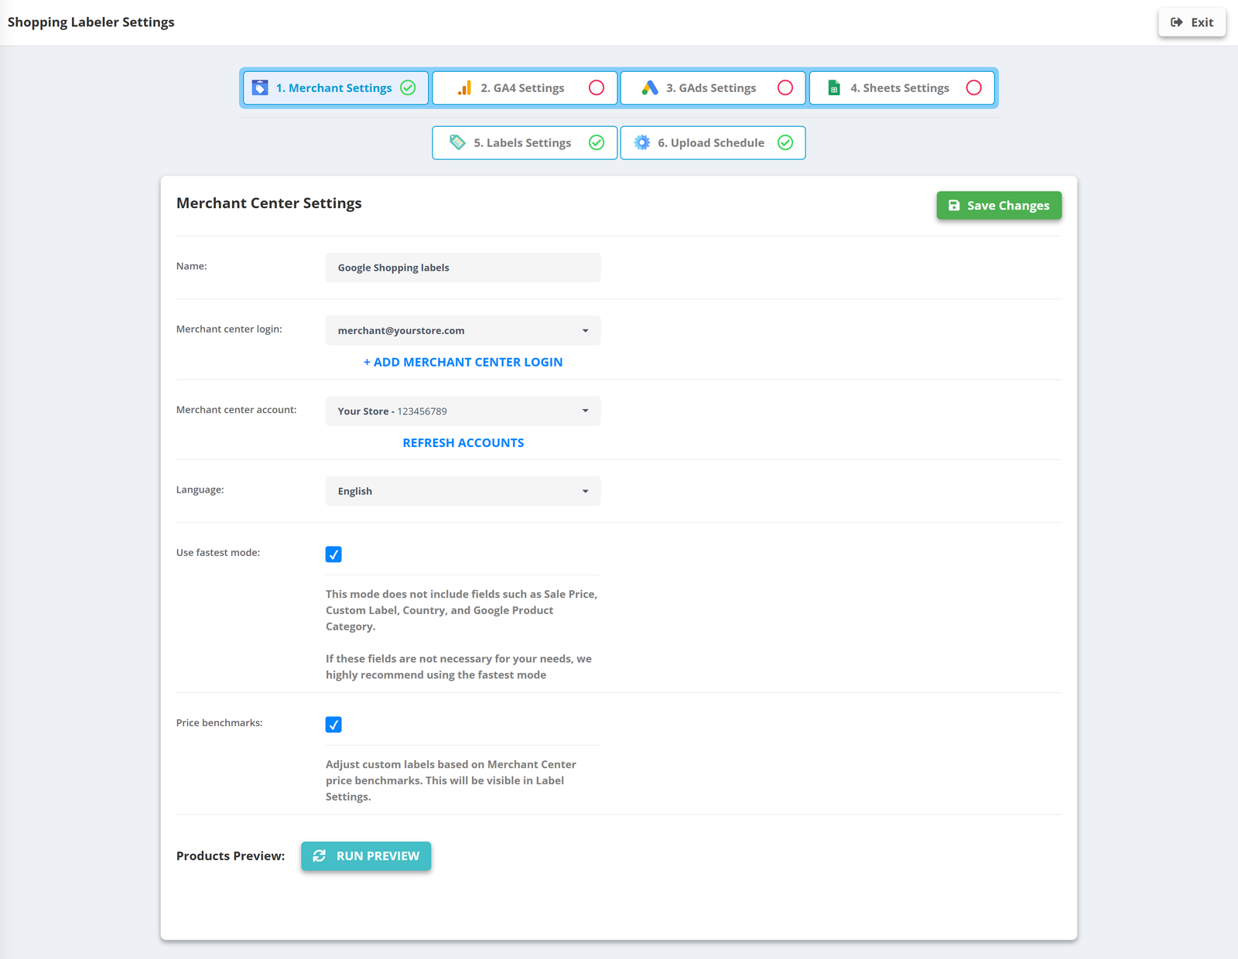
Task: Click the red status circle on GA4 Settings
Action: point(597,88)
